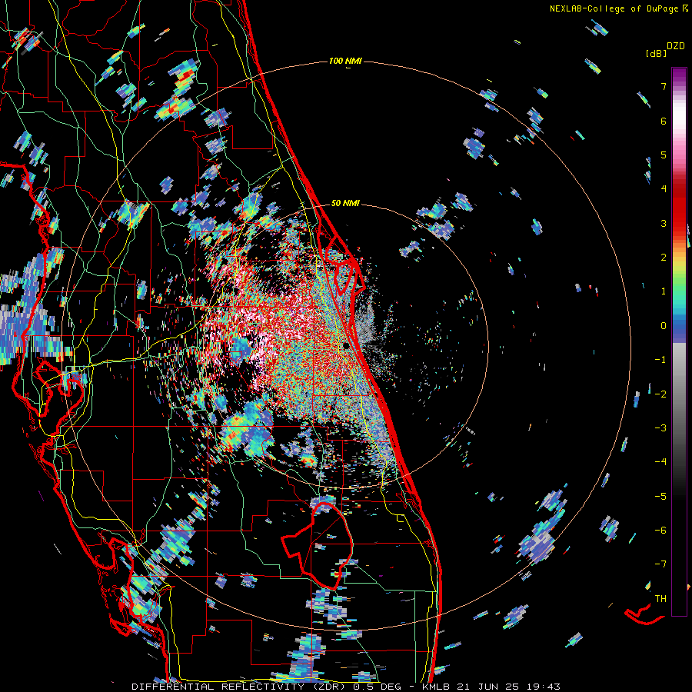Select the 100 NMI range ring label

pos(345,61)
